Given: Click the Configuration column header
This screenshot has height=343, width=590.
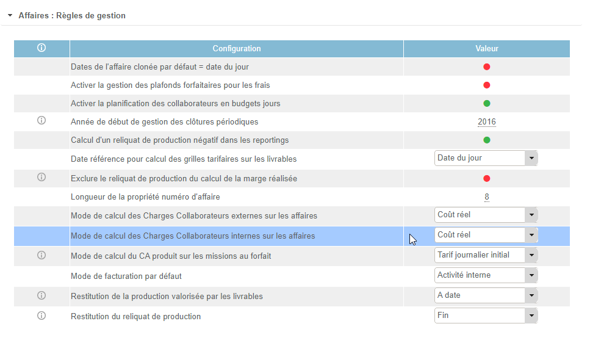Looking at the screenshot, I should coord(236,49).
